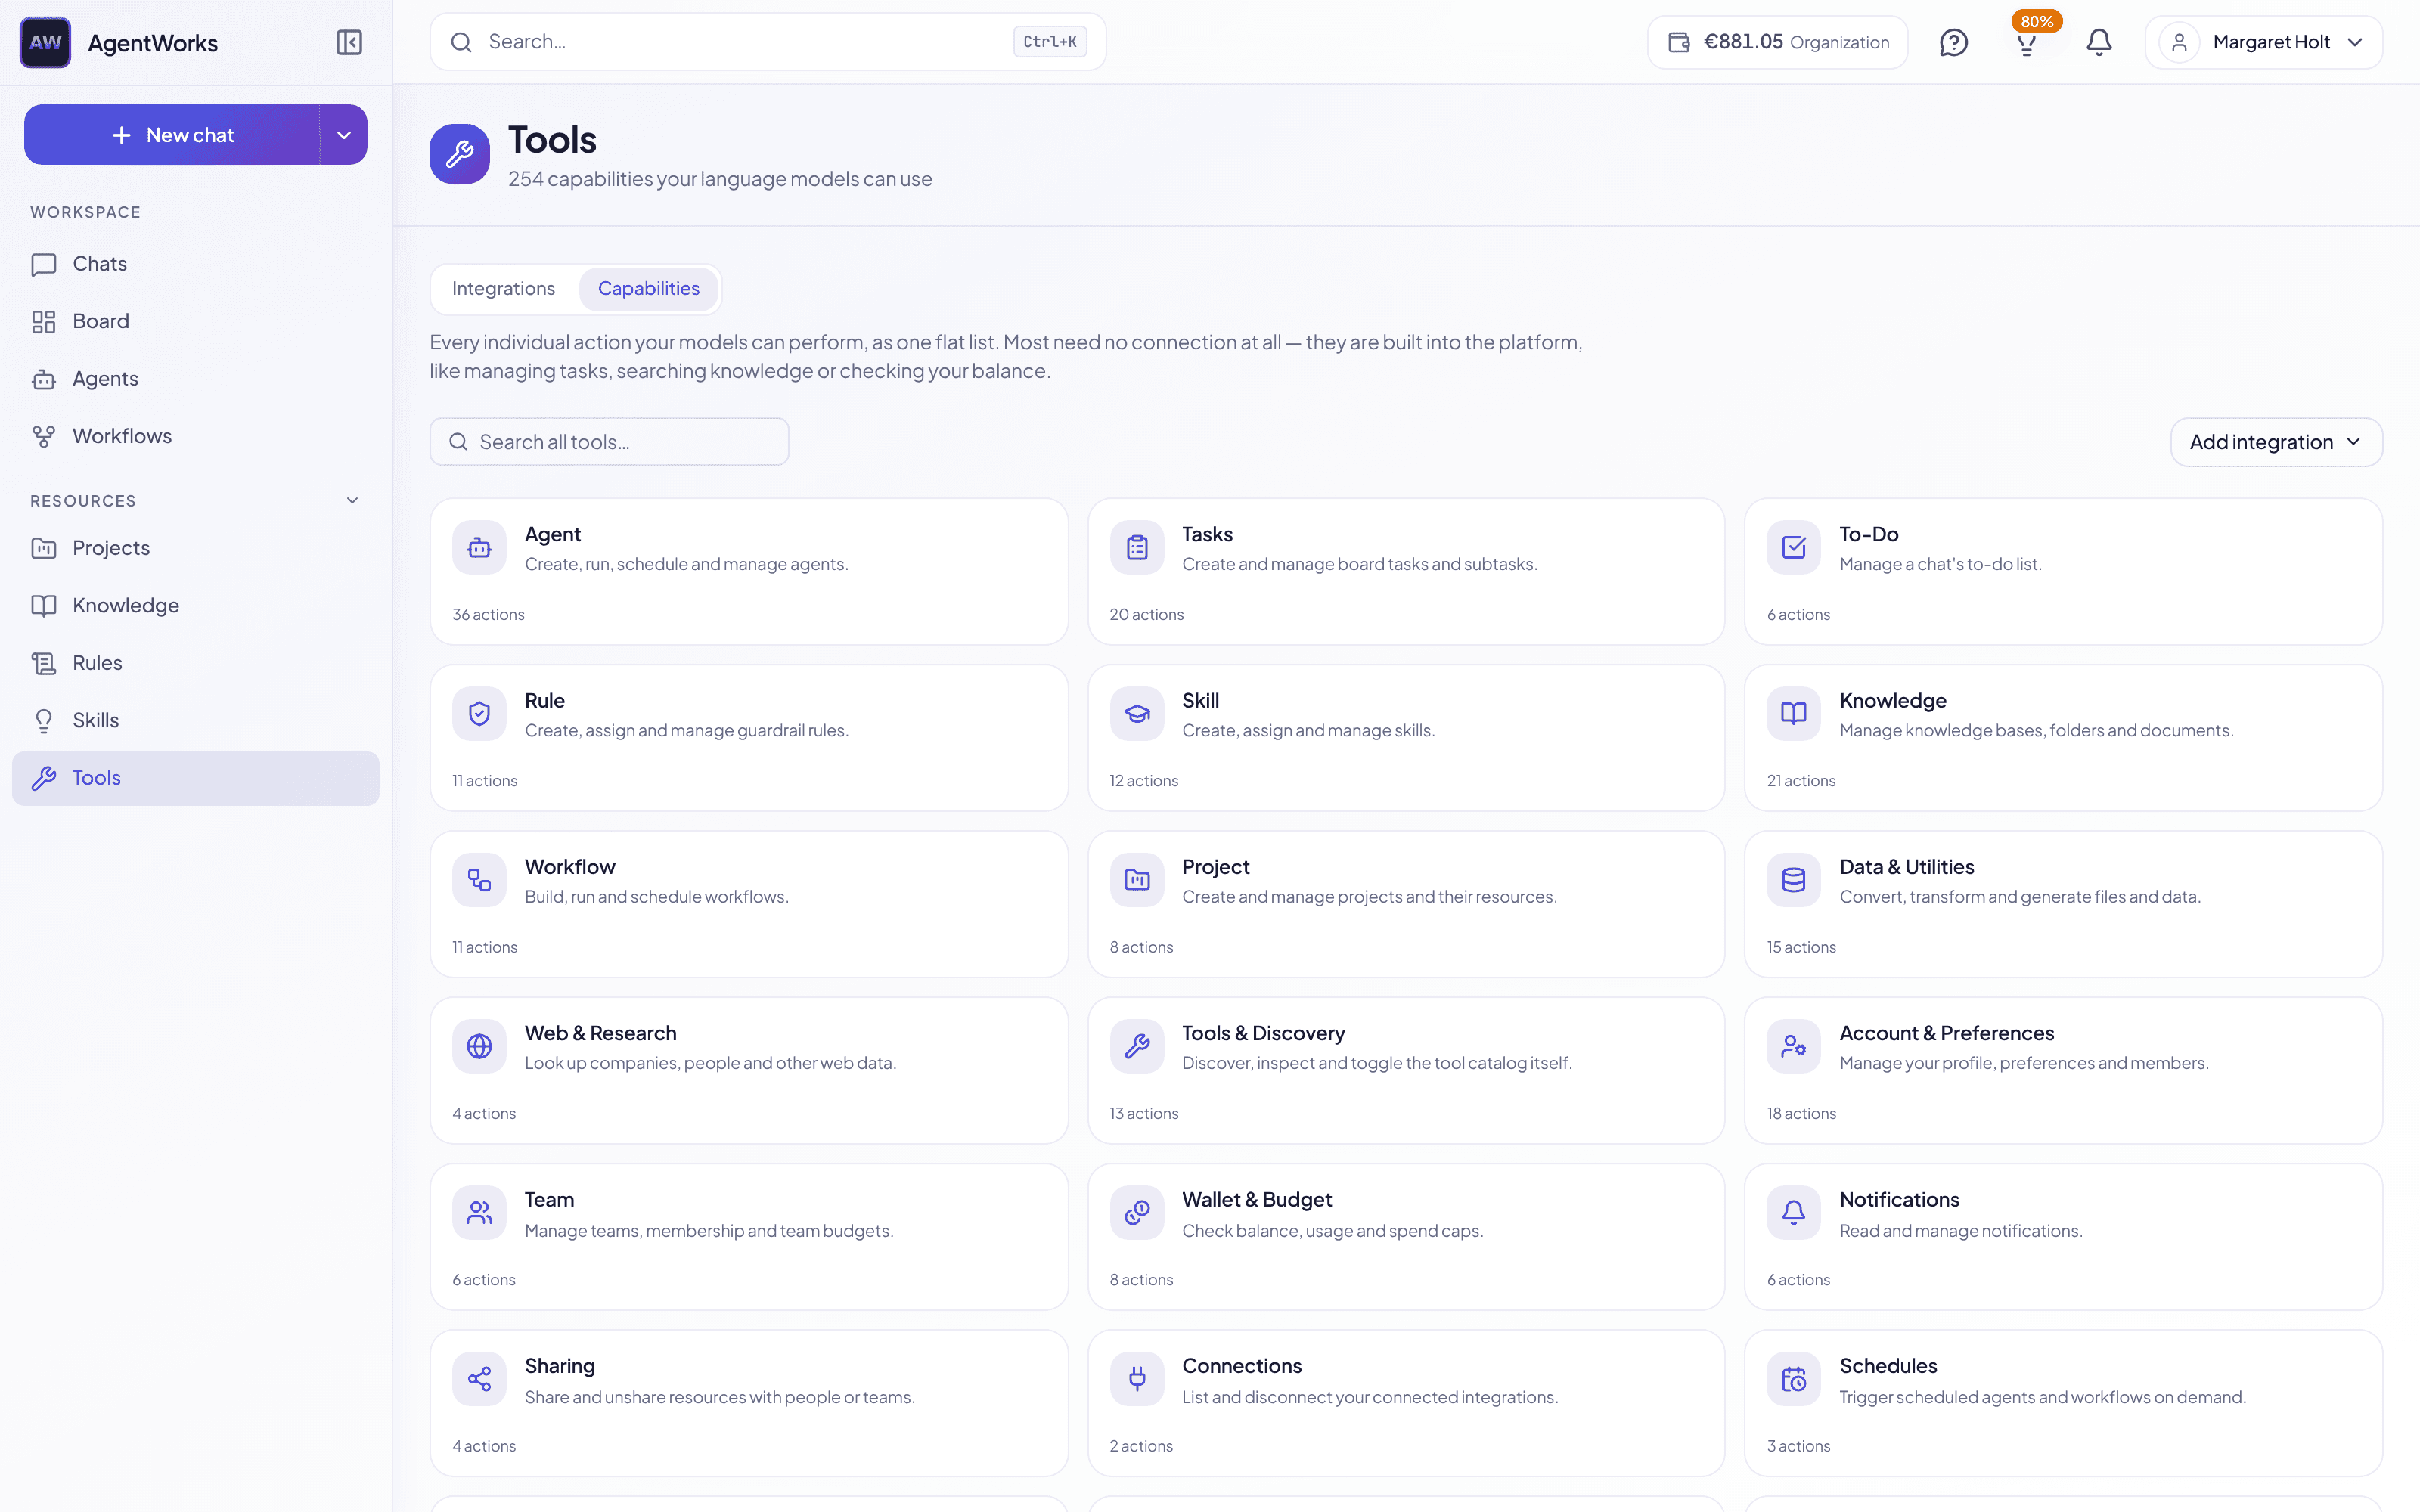The image size is (2420, 1512).
Task: Go to Agents in the sidebar
Action: [195, 379]
